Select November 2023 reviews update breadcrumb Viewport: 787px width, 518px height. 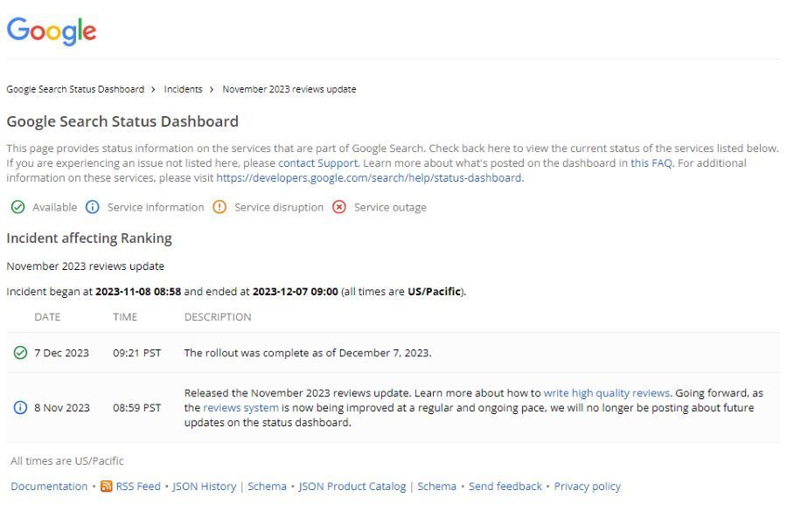(289, 89)
